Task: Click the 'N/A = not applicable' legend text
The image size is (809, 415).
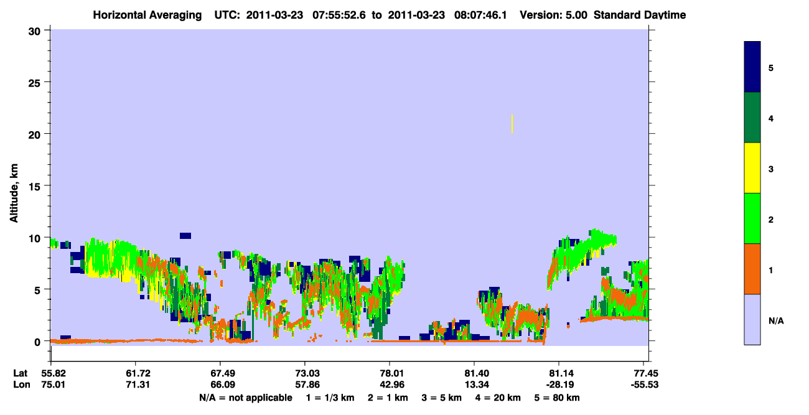Action: click(245, 398)
